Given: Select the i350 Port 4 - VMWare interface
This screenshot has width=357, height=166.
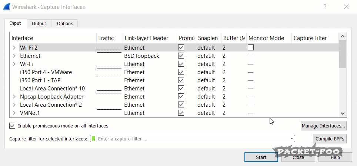Looking at the screenshot, I should 46,72.
